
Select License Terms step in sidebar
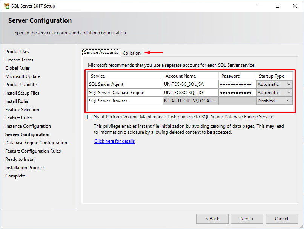[19, 60]
